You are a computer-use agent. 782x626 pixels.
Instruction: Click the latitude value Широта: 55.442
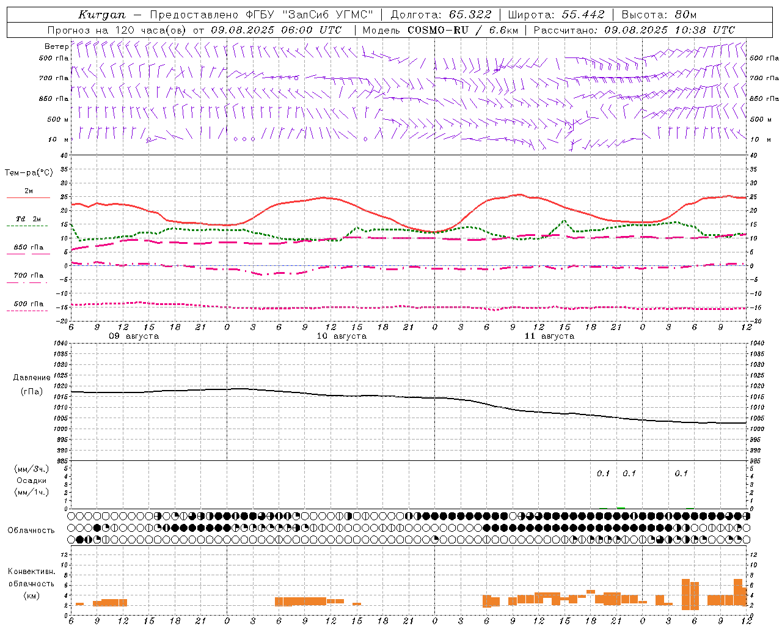click(x=556, y=15)
